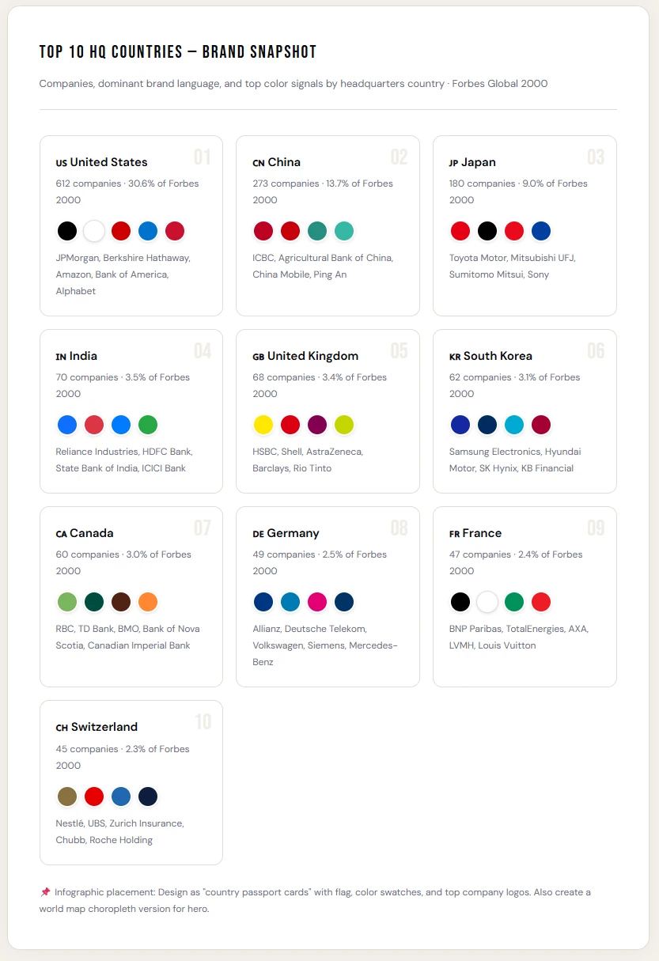Click '70 companies · 3.5% of Forbes 2000'
The width and height of the screenshot is (659, 961).
pos(123,385)
